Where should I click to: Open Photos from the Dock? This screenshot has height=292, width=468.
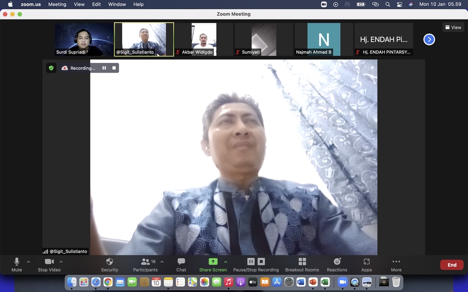tap(204, 282)
